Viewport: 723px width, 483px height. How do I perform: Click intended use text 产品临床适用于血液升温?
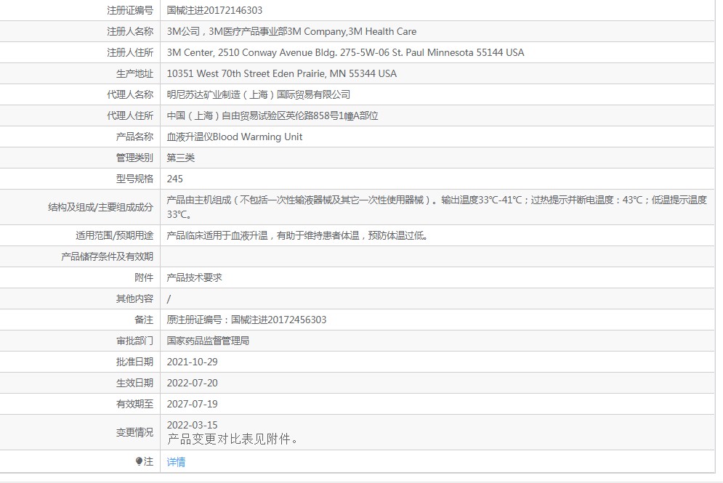pos(297,235)
